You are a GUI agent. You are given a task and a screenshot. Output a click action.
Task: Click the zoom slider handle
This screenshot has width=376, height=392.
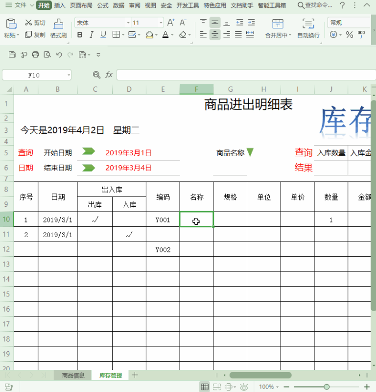click(327, 387)
